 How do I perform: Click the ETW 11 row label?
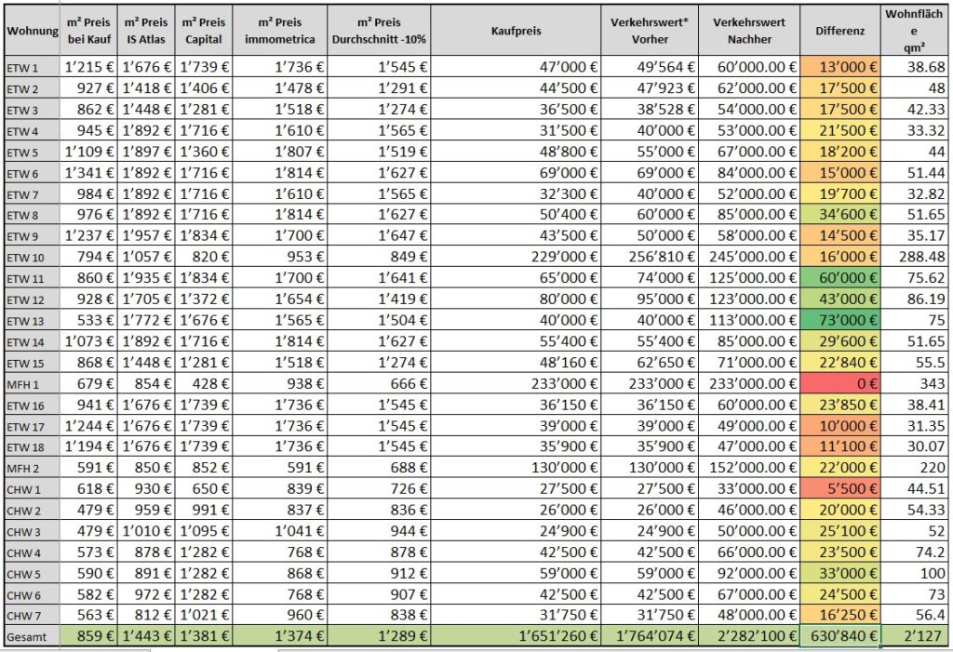pyautogui.click(x=32, y=278)
